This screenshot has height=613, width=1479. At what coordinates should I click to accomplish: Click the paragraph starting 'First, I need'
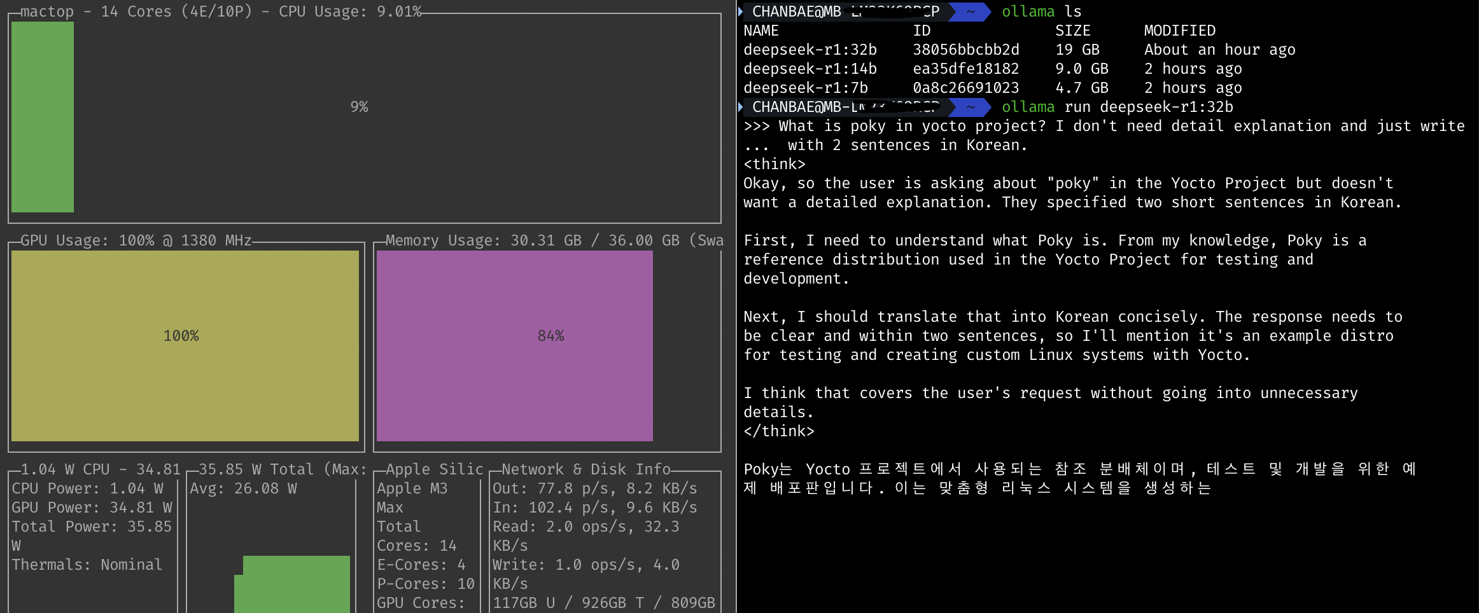pos(1055,259)
